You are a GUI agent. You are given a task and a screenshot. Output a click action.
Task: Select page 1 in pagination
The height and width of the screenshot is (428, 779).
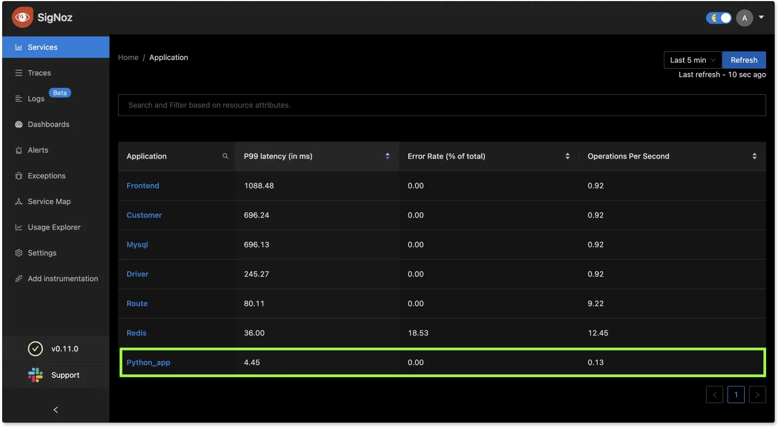point(736,395)
